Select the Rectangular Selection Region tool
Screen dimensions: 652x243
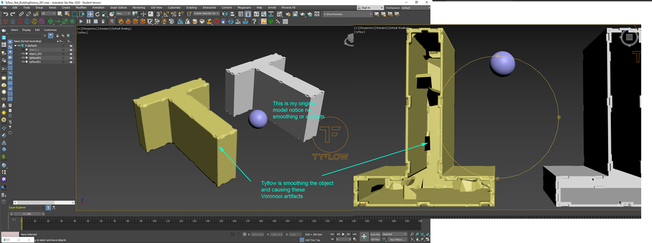tap(74, 14)
